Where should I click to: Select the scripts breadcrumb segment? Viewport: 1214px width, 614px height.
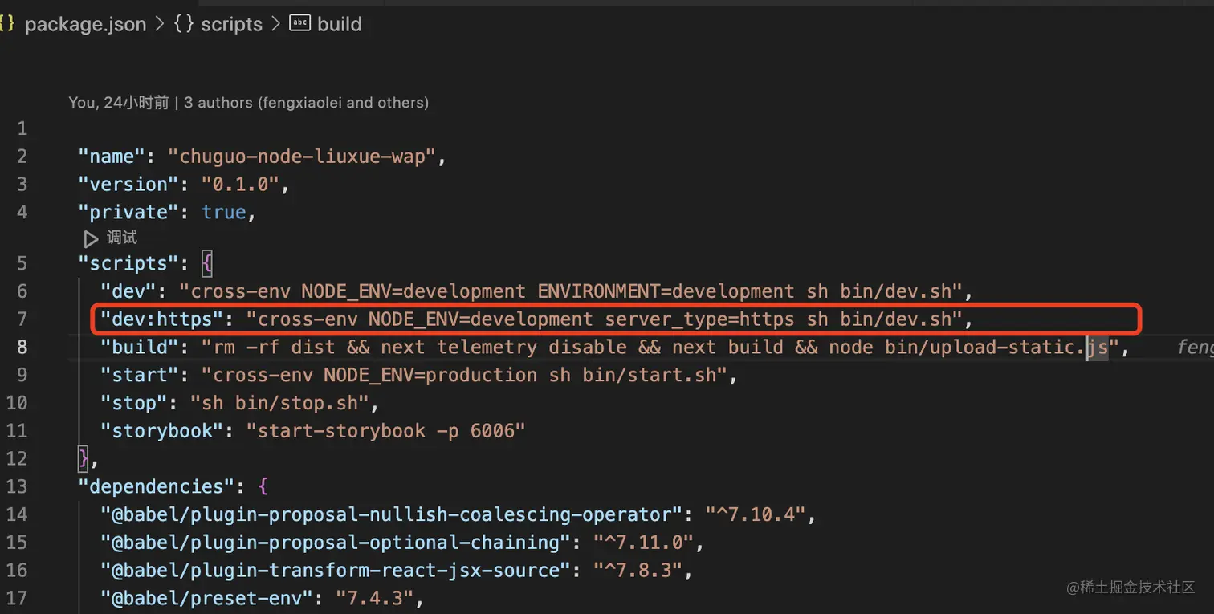(x=231, y=24)
